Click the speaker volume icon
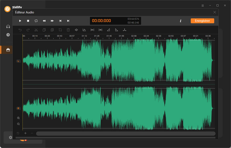The image size is (231, 148). pyautogui.click(x=76, y=30)
